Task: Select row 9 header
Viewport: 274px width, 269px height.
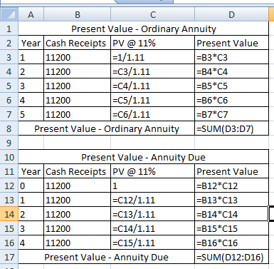Action: (x=9, y=143)
